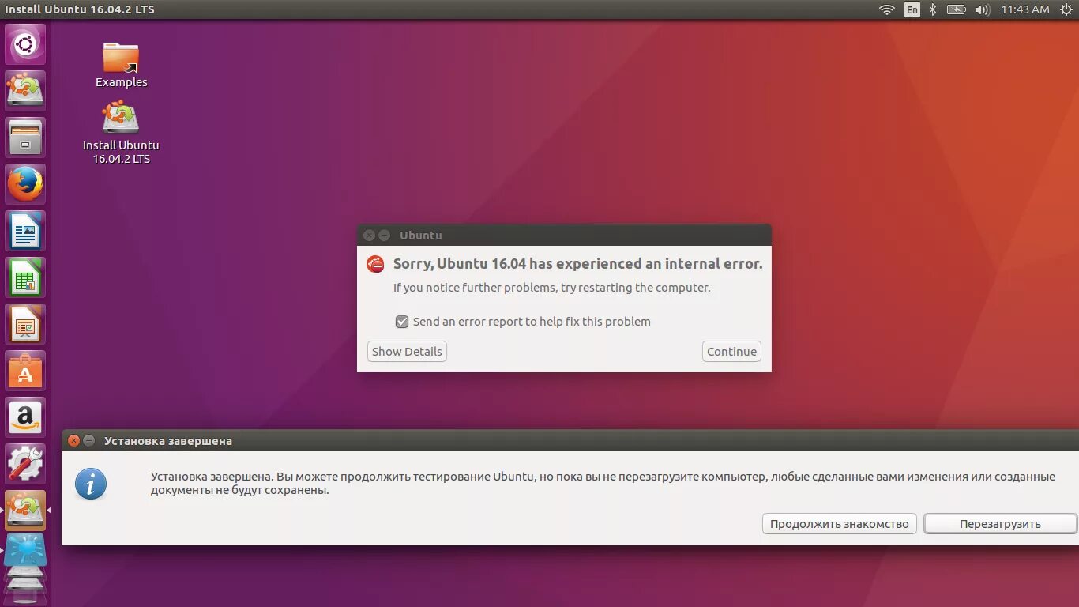
Task: Open the session gear menu in top panel
Action: coord(1066,9)
